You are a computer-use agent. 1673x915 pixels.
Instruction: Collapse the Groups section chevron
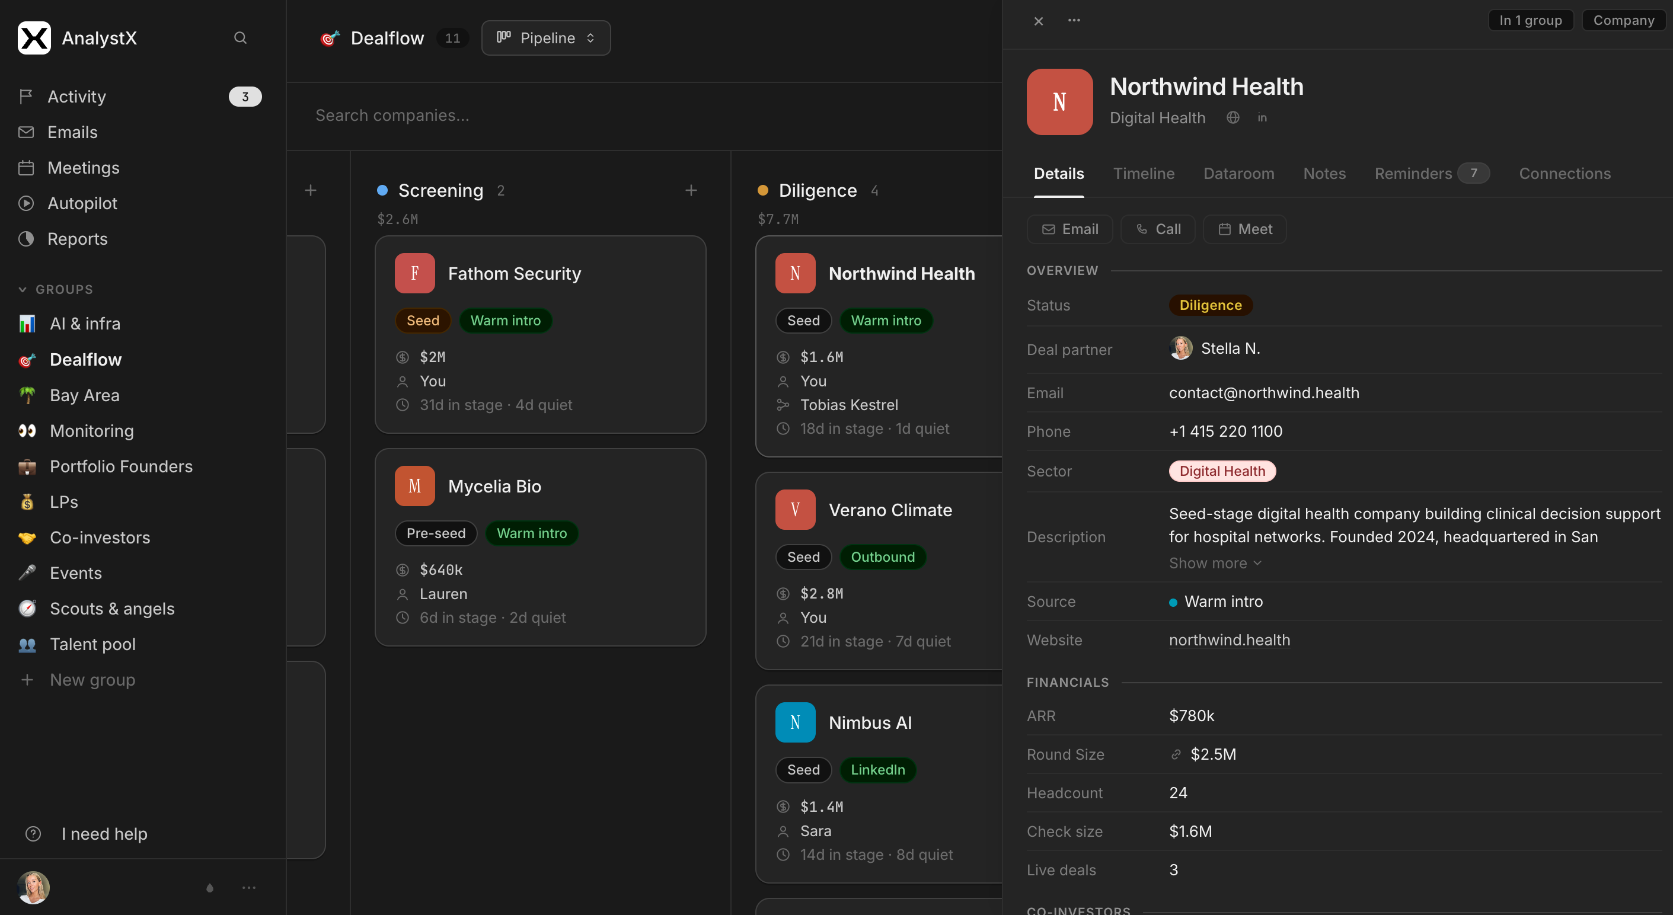coord(23,290)
